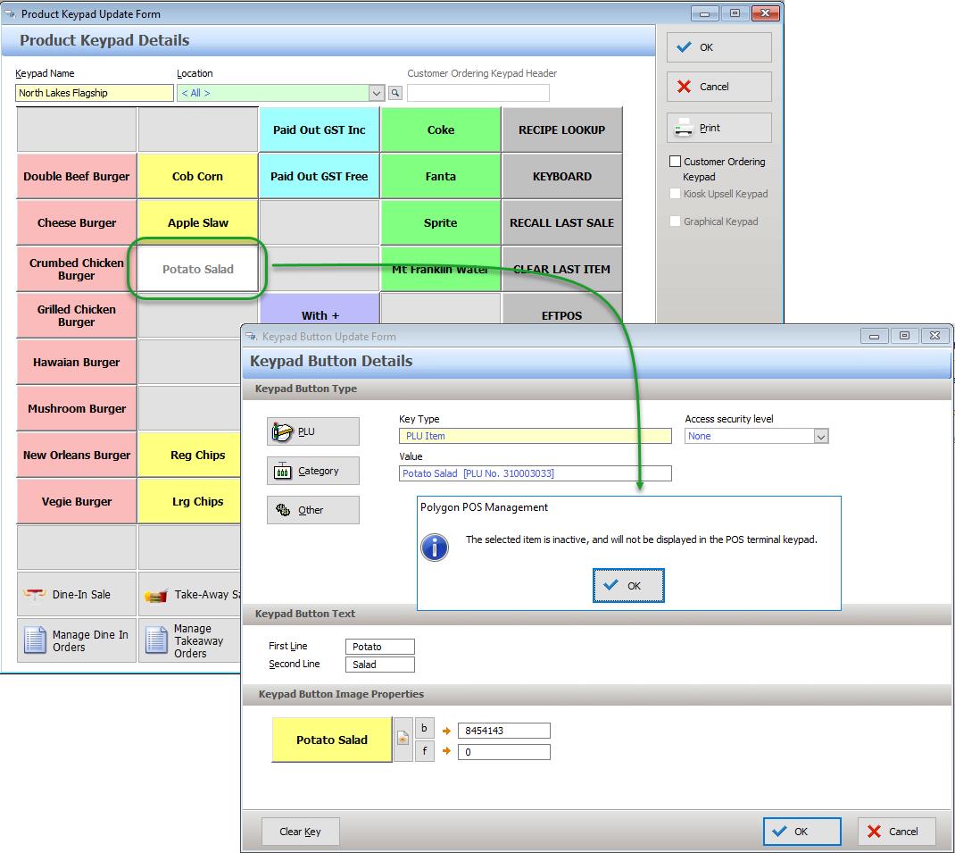Toggle the Kiosk Upsell Keypad checkbox
955x853 pixels.
tap(676, 194)
